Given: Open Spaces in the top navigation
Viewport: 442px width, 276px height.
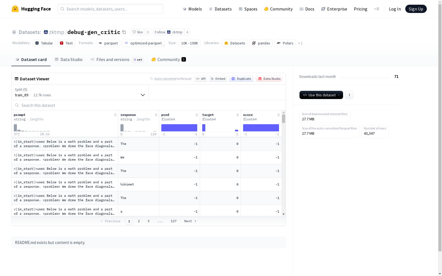Looking at the screenshot, I should tap(248, 9).
